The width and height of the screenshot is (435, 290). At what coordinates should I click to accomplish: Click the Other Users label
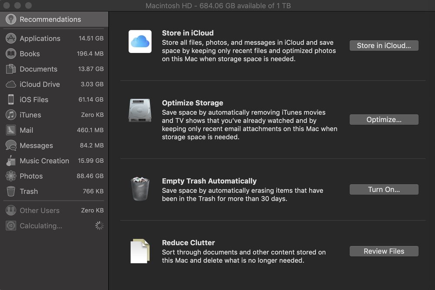click(40, 210)
